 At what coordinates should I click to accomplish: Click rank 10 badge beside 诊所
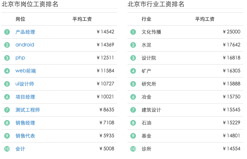133,149
